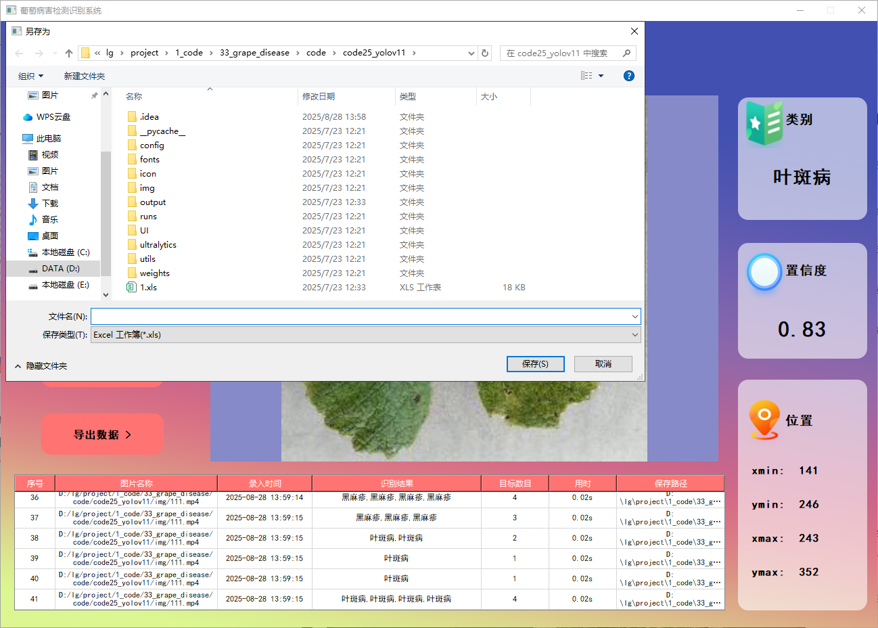Click navigation pane scrollbar up arrow
Viewport: 878px width, 628px height.
(x=106, y=95)
